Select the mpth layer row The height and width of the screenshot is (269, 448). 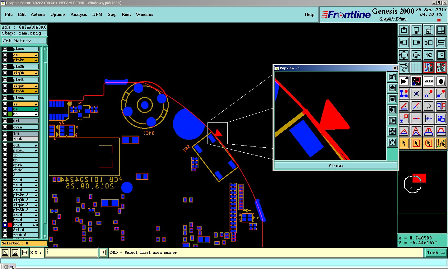[x=26, y=165]
